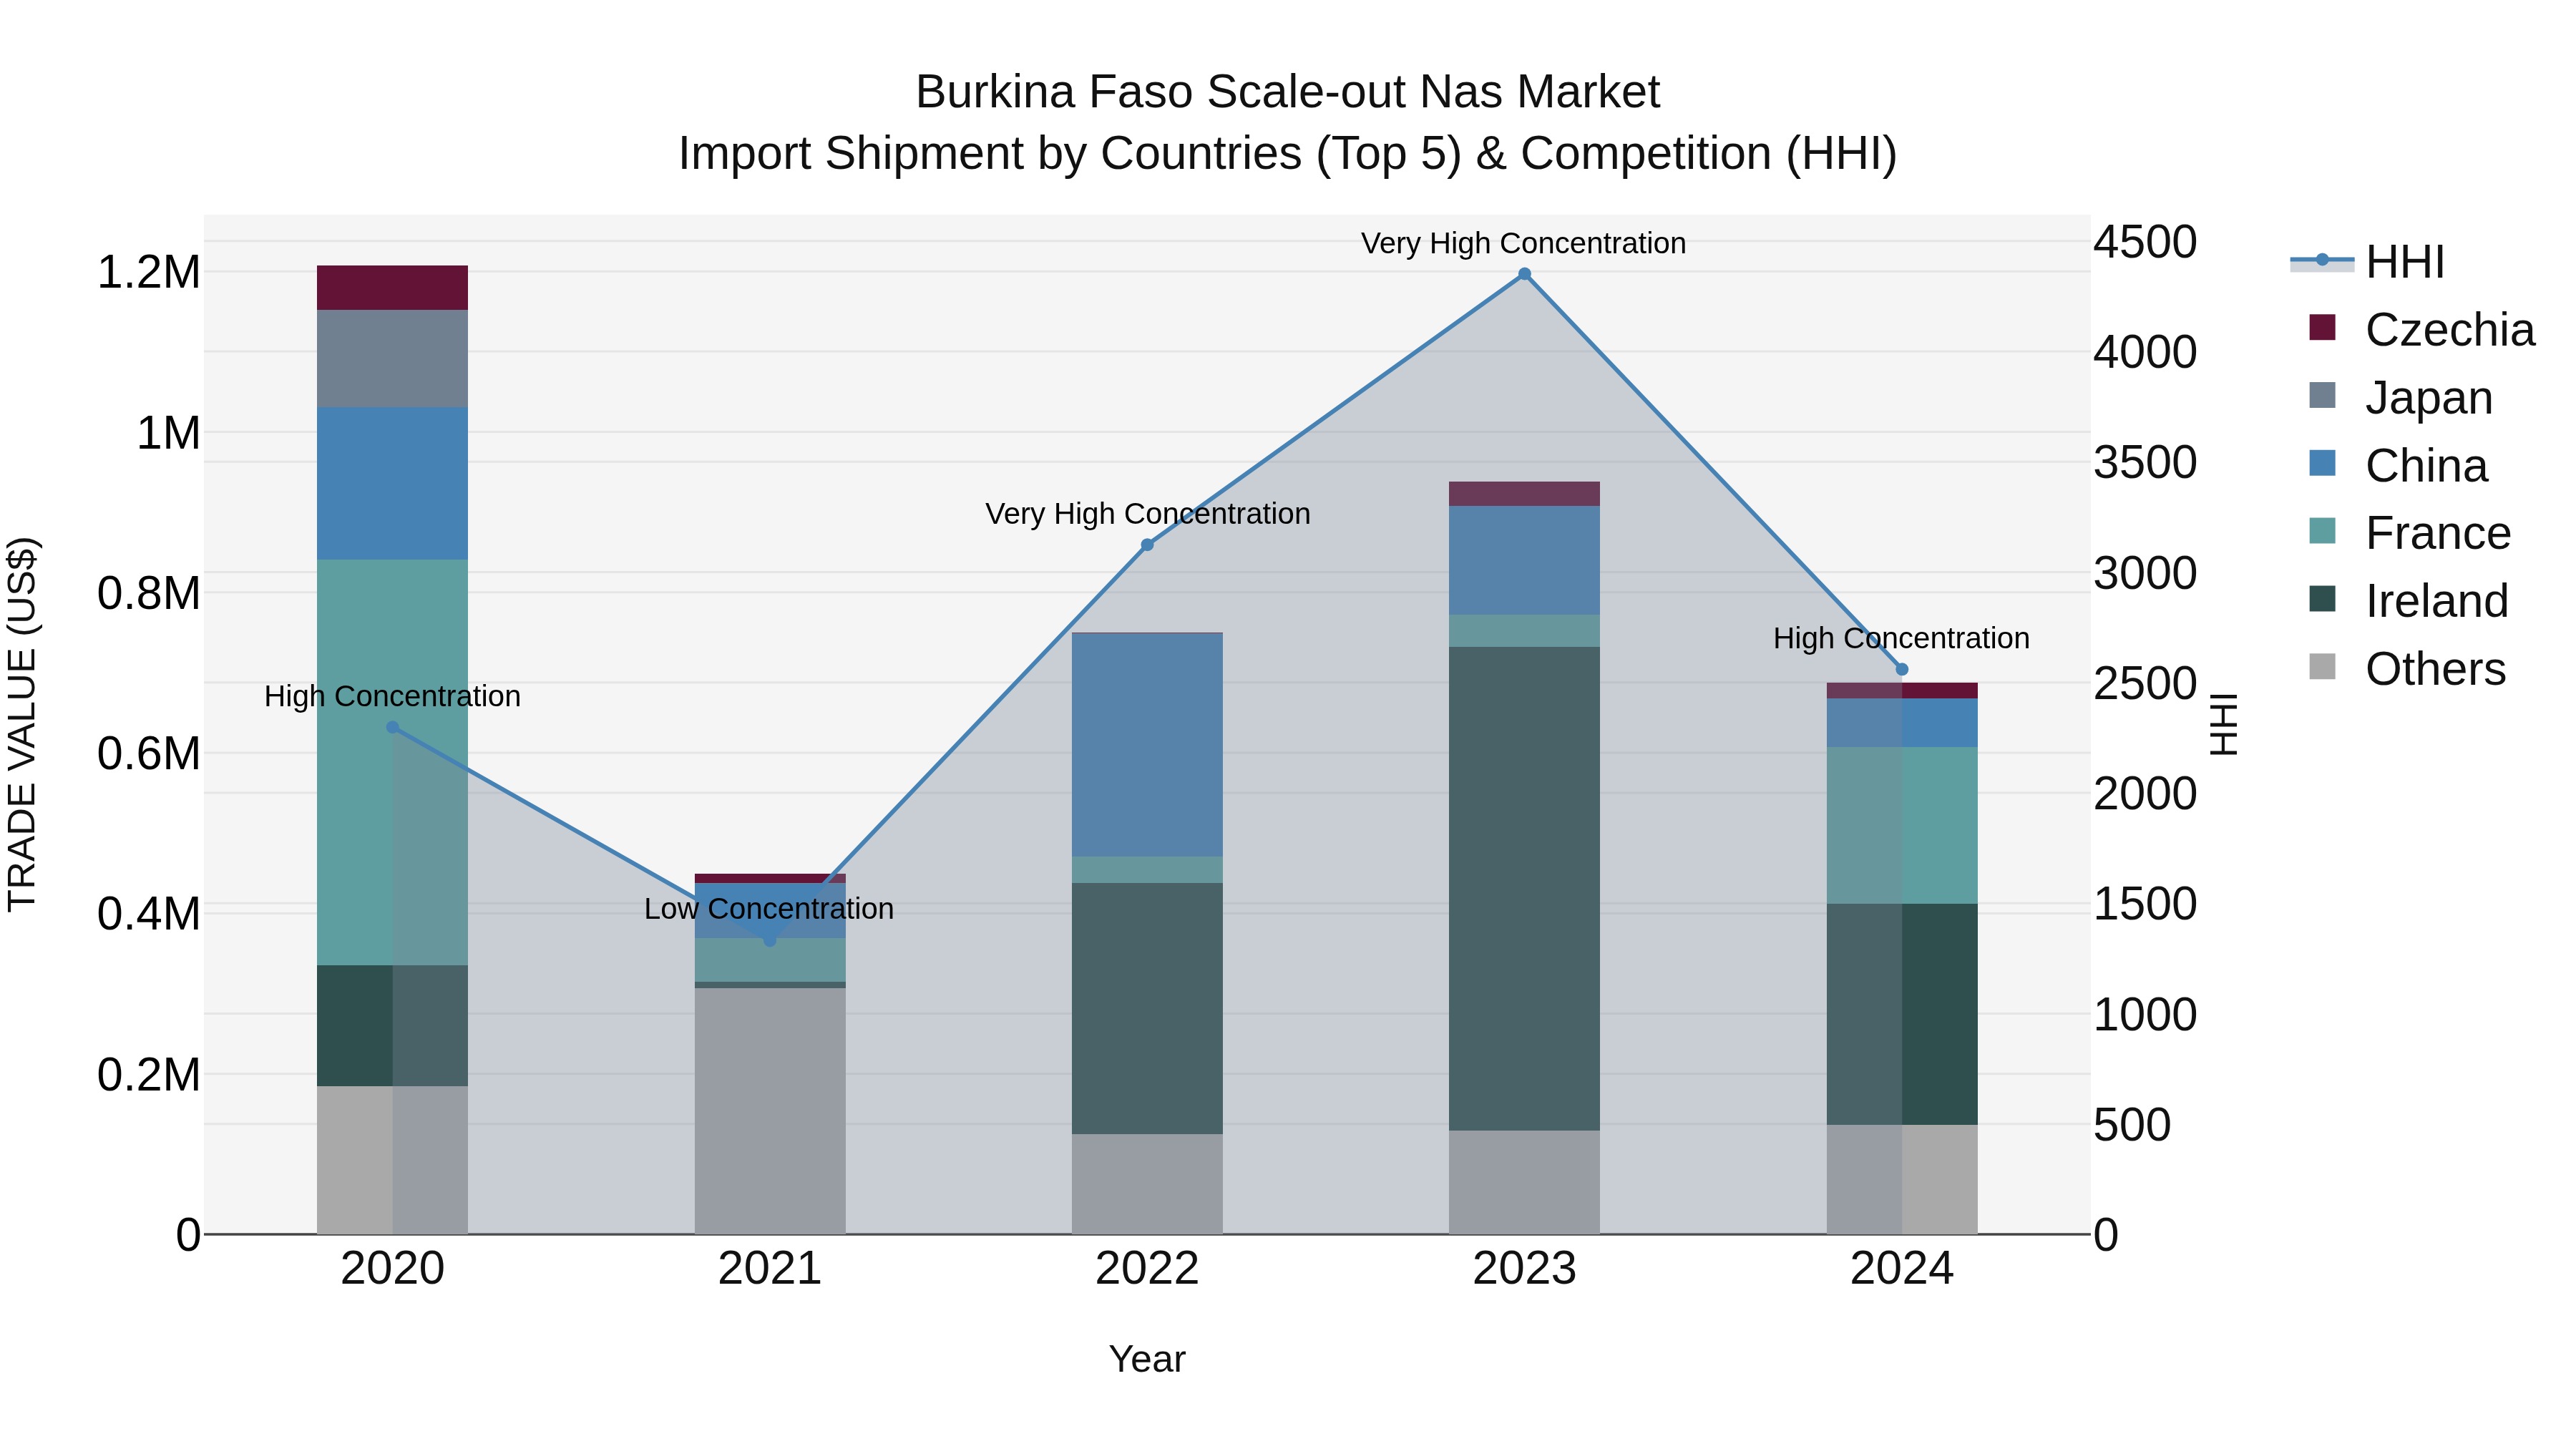The height and width of the screenshot is (1449, 2576).
Task: Click the 2022 China bar segment
Action: point(1147,746)
